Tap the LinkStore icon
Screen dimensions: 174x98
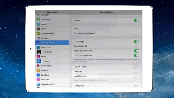coord(38,75)
